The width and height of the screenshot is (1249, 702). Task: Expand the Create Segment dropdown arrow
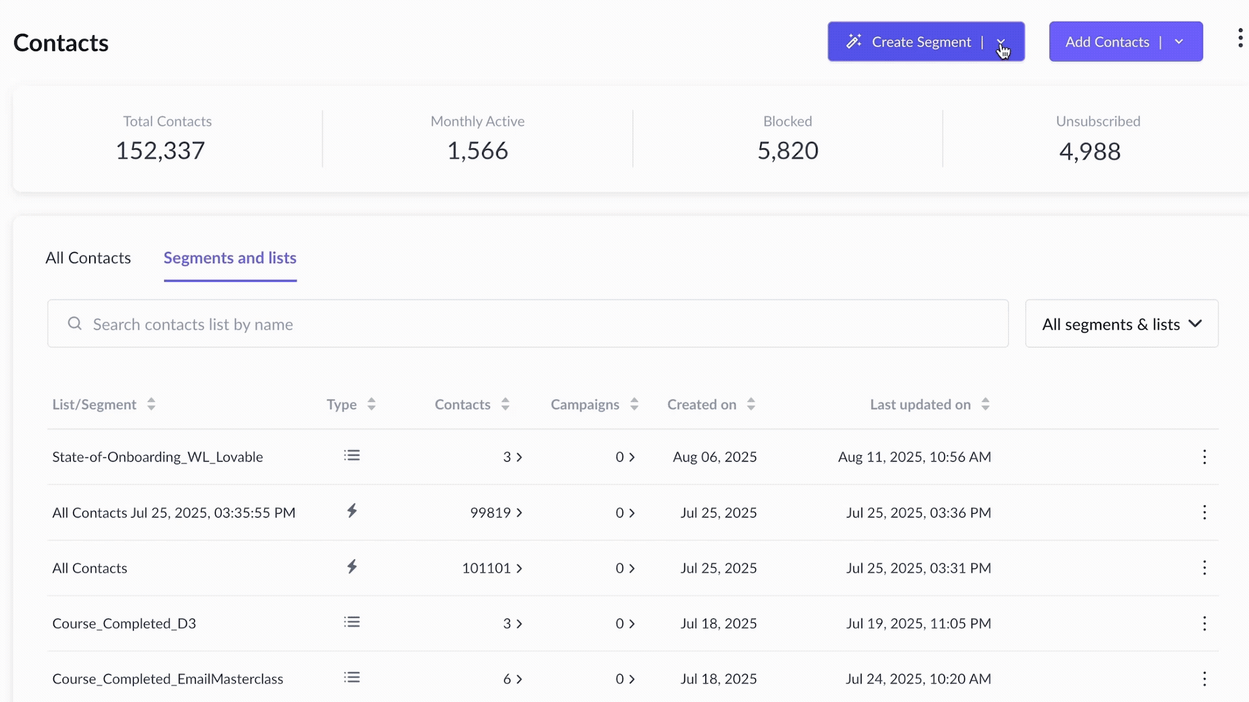point(1001,42)
